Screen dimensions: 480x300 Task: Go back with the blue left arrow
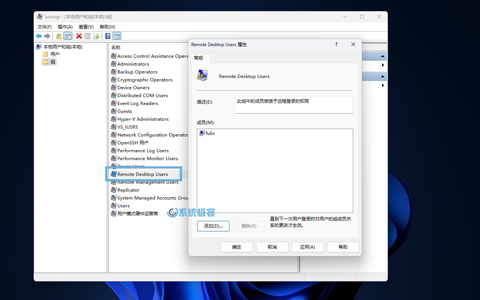tap(39, 36)
